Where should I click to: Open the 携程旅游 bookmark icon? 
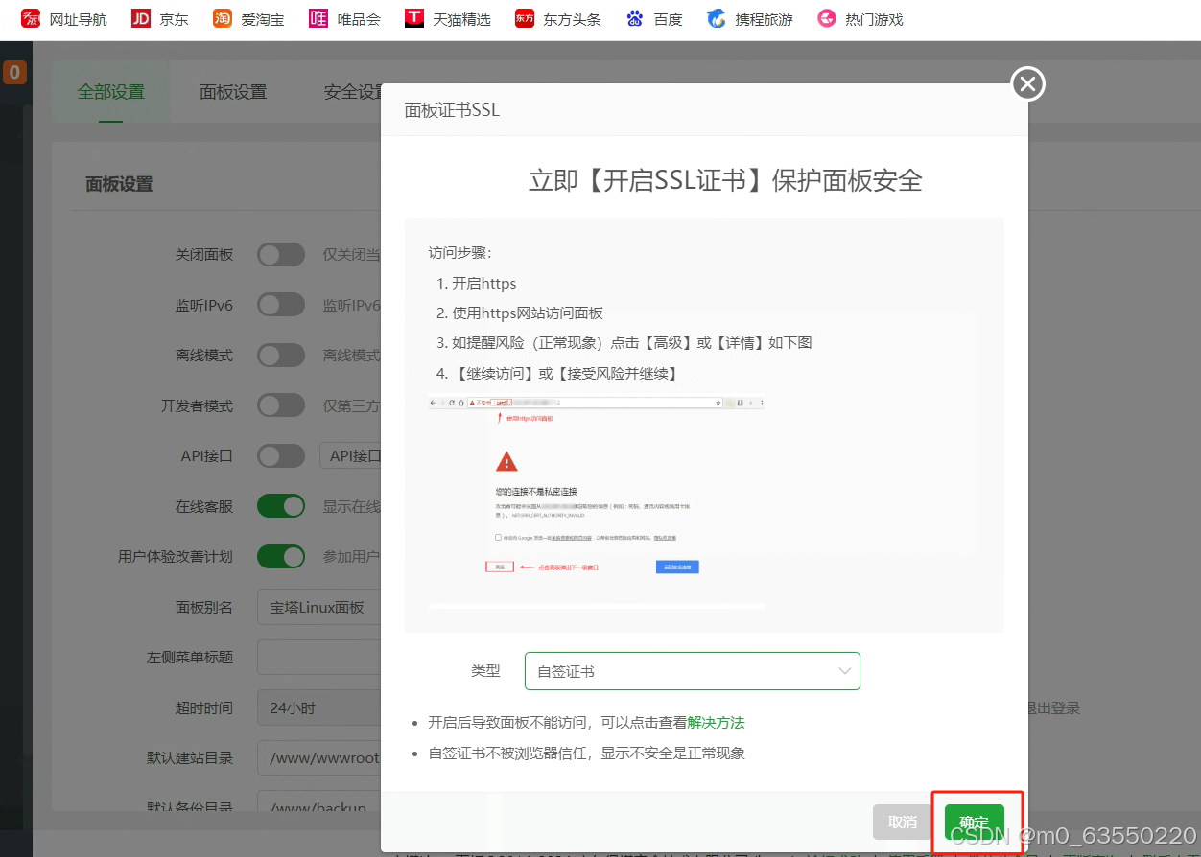[717, 19]
